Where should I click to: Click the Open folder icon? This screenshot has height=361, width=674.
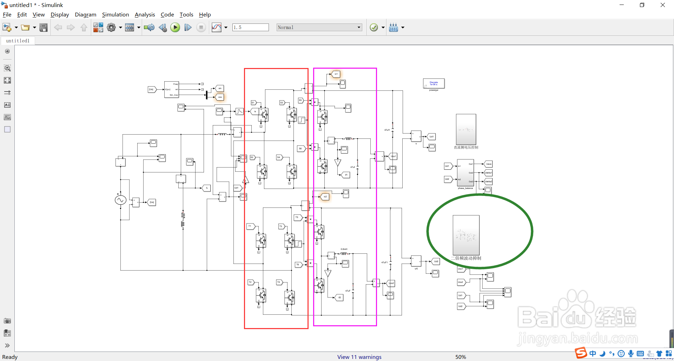pos(25,27)
